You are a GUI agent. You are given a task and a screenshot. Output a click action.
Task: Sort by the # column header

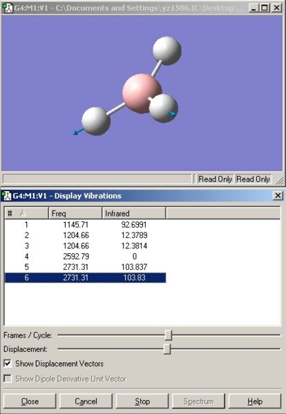pos(26,213)
